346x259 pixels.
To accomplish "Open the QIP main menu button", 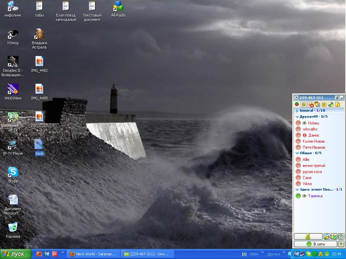I will point(308,237).
